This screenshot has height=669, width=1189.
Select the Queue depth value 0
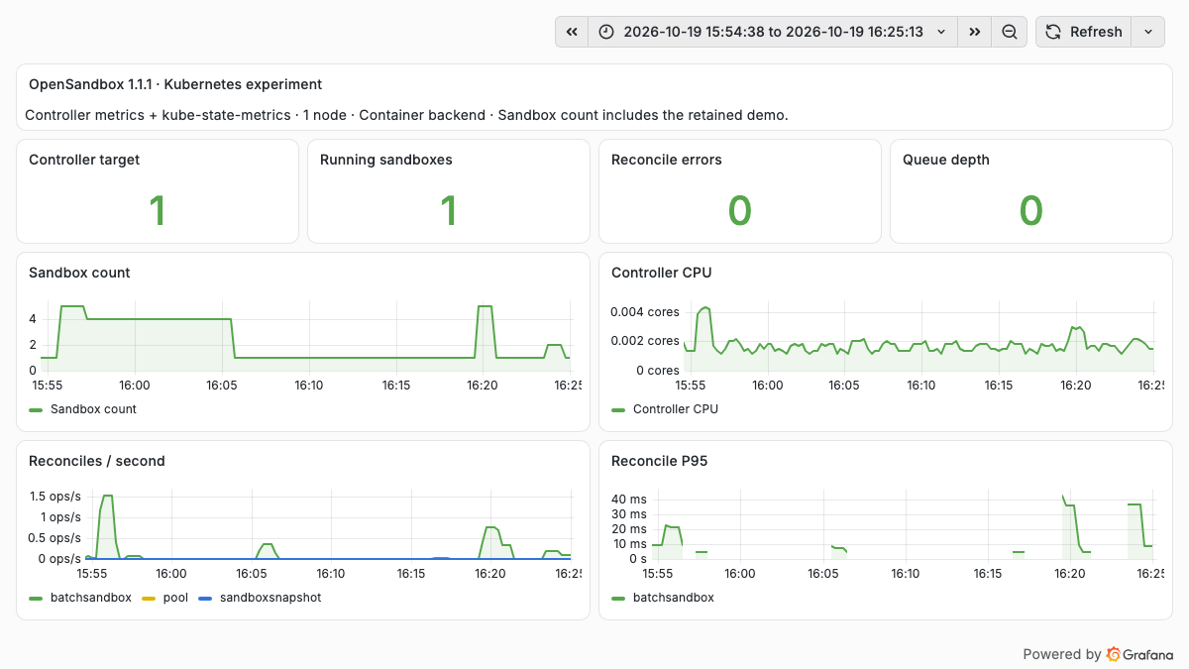(1031, 211)
